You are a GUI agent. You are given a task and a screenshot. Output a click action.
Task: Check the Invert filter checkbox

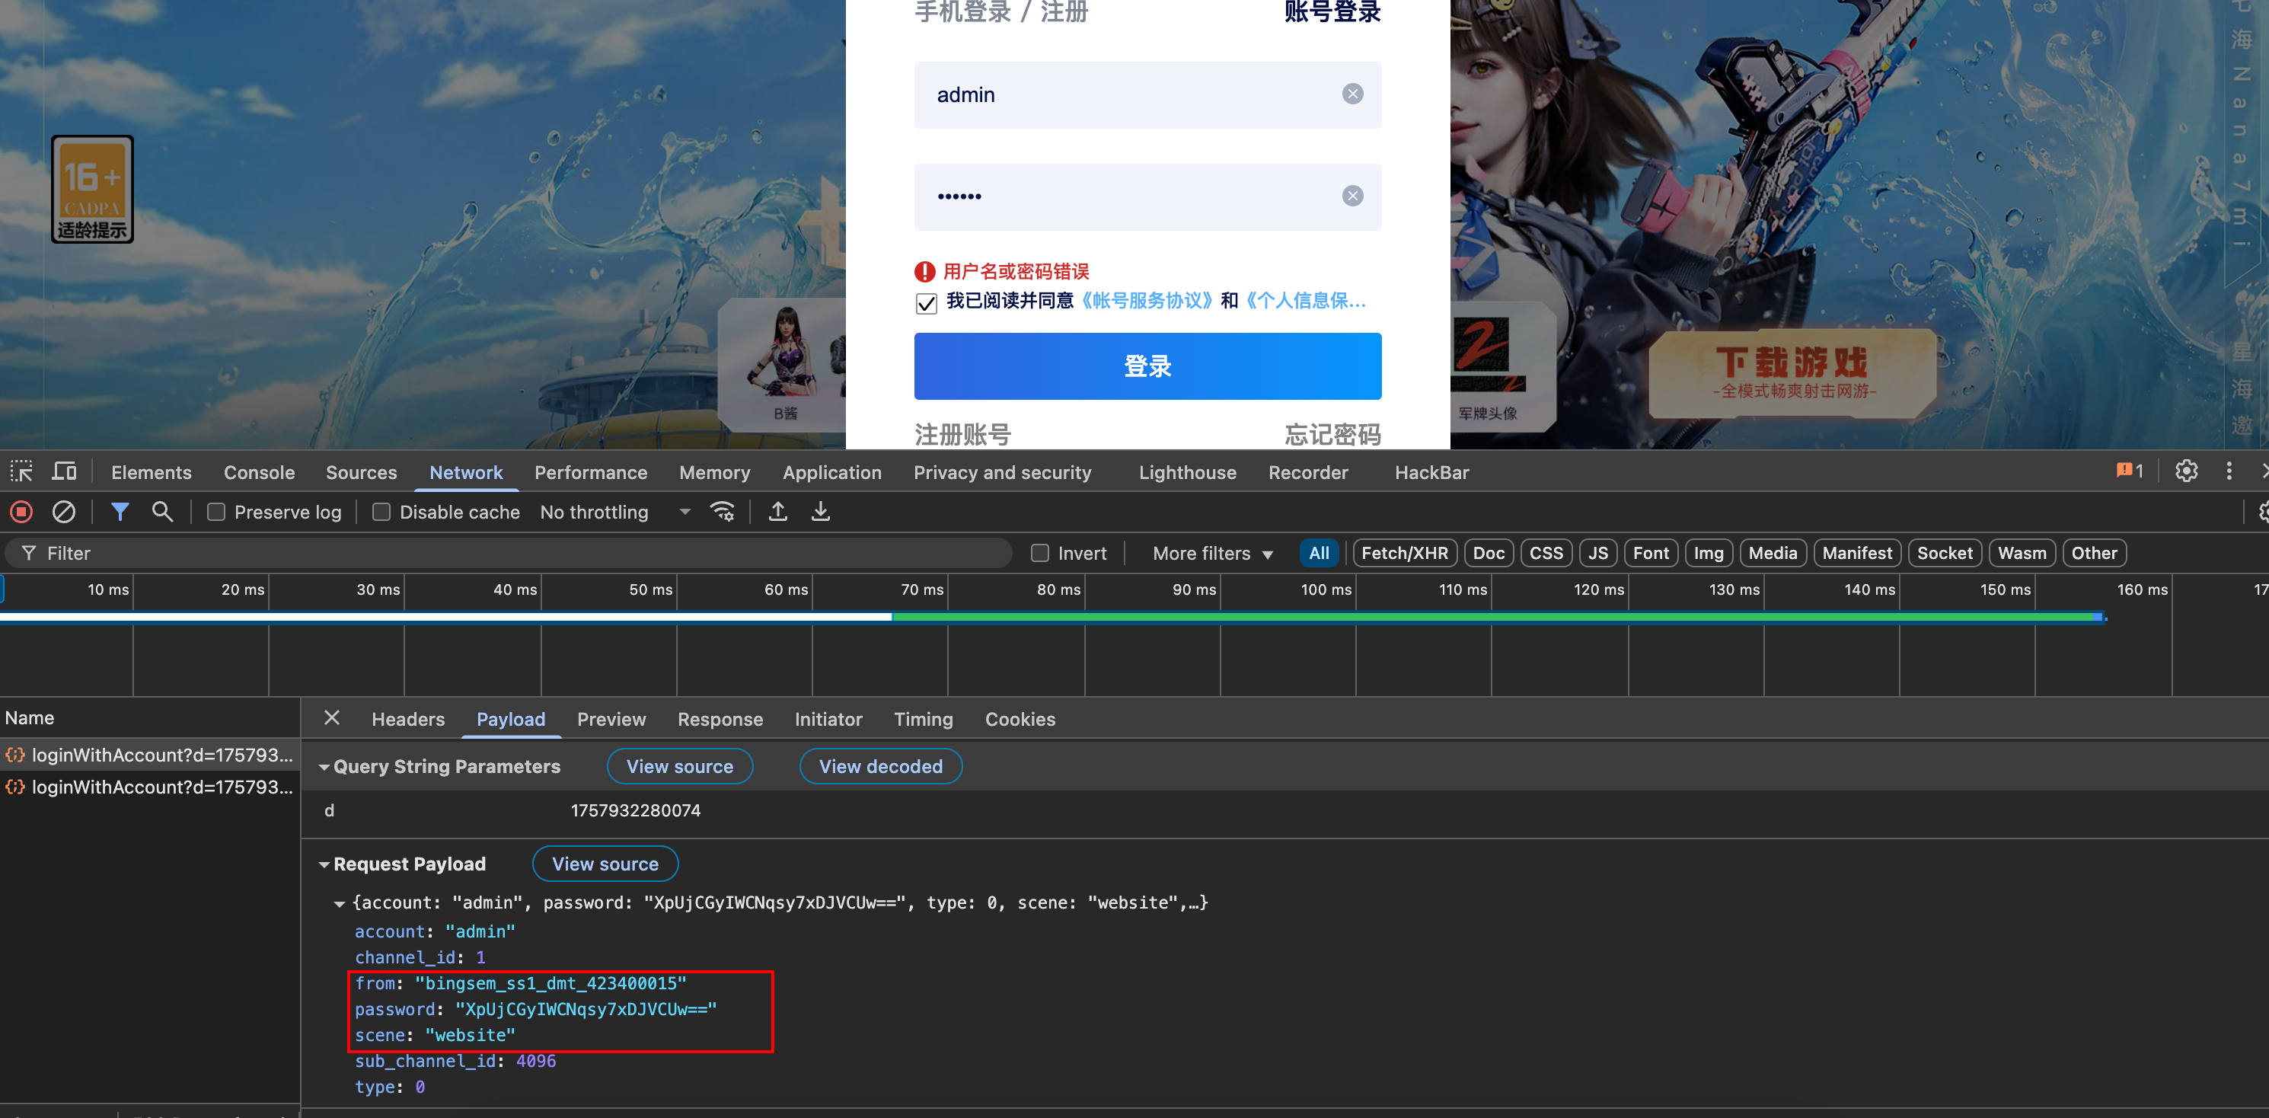1040,553
